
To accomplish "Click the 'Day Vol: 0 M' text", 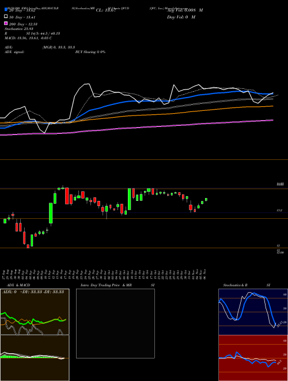I will (x=181, y=17).
